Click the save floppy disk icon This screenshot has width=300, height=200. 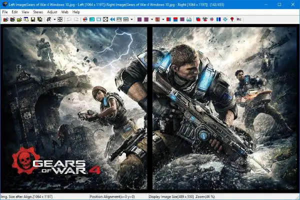33,20
